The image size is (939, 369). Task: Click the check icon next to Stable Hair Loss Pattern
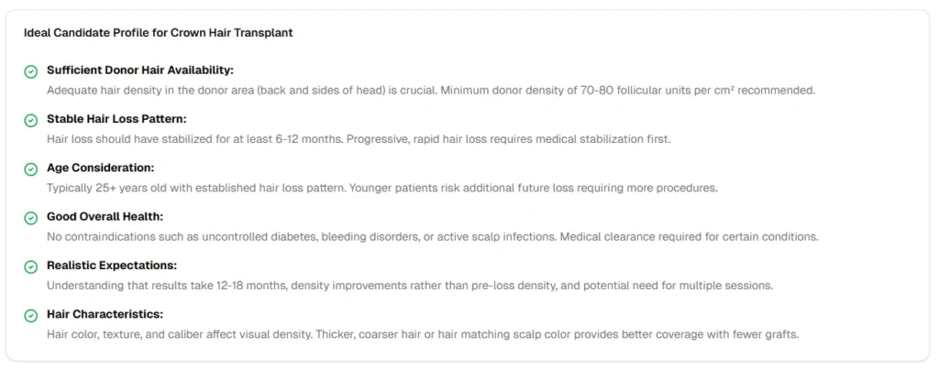click(x=30, y=120)
